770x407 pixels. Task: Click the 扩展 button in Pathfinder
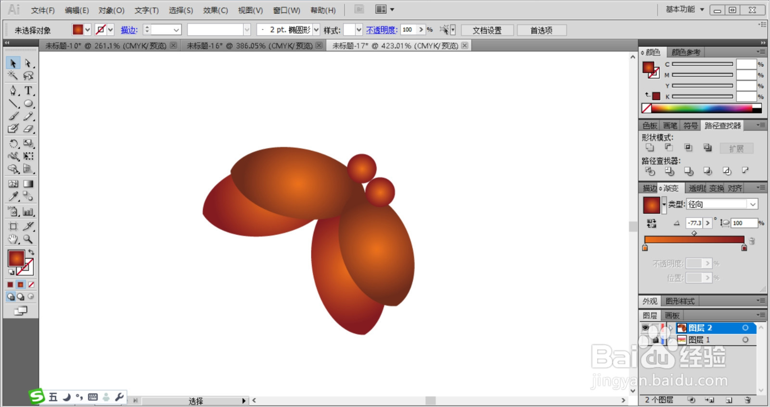click(736, 148)
